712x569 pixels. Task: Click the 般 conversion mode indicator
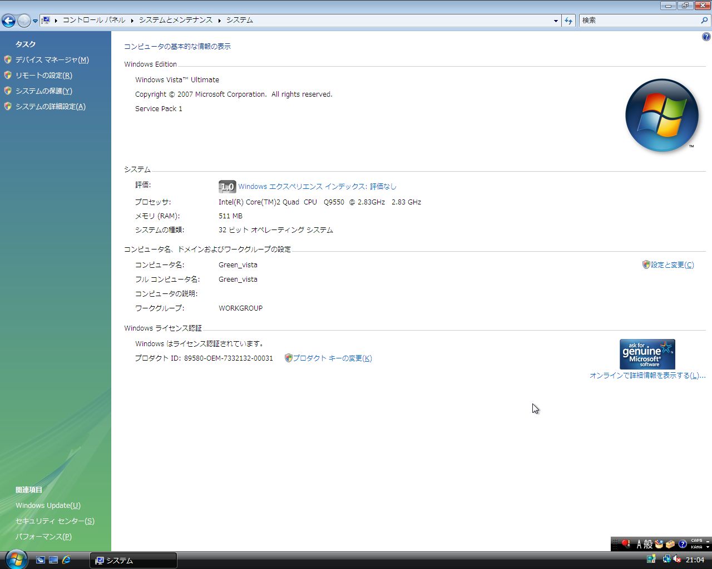pyautogui.click(x=648, y=544)
